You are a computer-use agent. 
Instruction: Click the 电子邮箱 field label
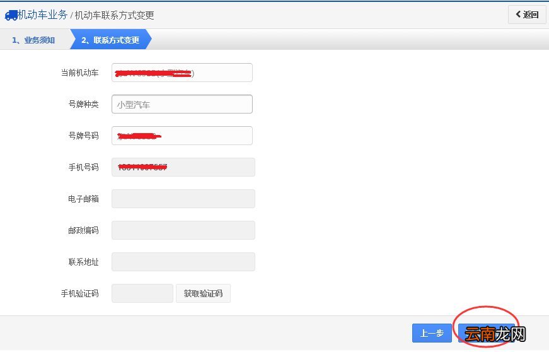(83, 199)
